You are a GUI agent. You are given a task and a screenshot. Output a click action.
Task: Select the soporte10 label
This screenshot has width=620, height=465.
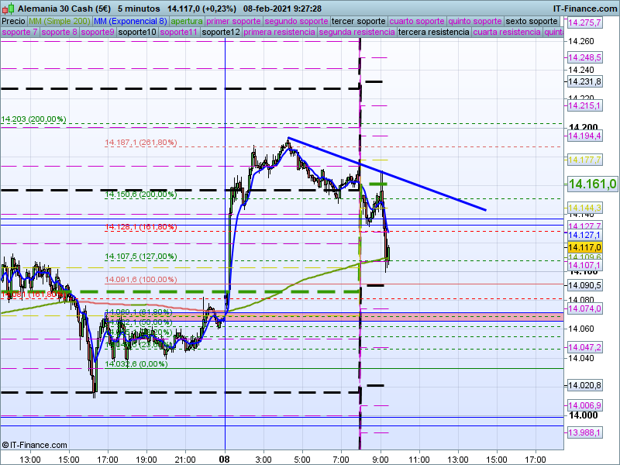(137, 32)
